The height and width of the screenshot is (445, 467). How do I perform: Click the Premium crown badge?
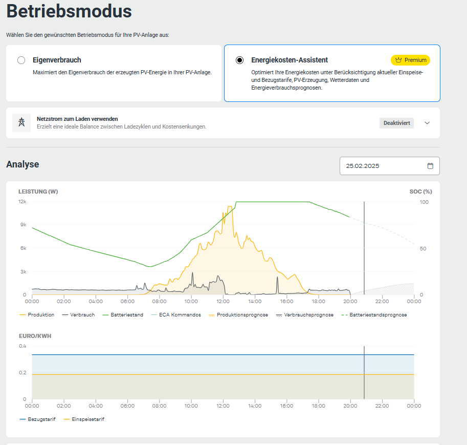point(410,60)
